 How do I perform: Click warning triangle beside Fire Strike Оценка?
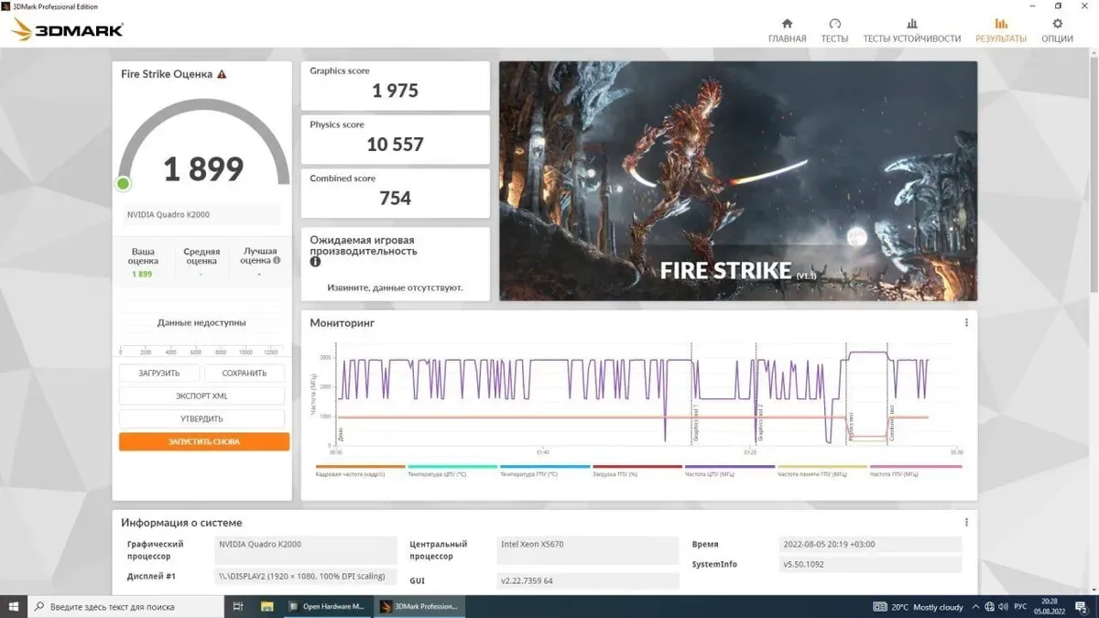(x=222, y=74)
